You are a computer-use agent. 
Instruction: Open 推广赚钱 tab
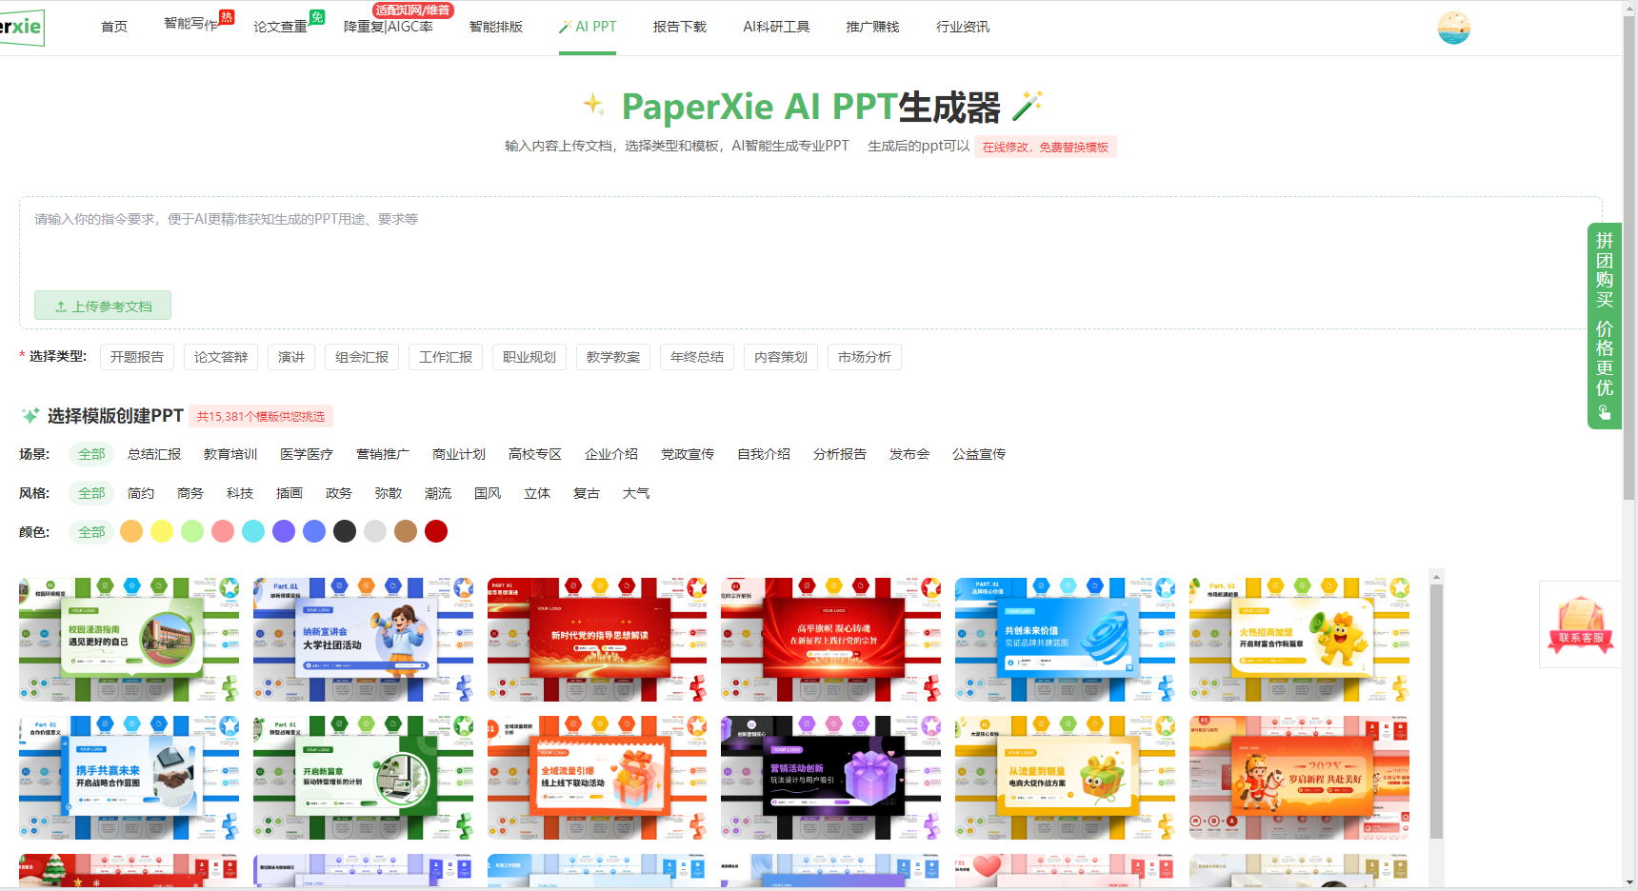[x=872, y=27]
